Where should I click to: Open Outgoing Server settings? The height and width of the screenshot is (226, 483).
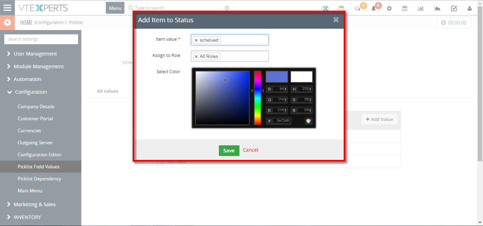(35, 143)
